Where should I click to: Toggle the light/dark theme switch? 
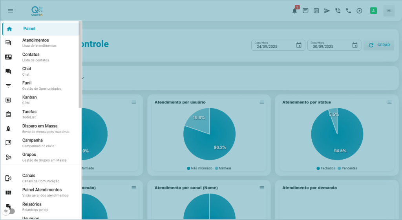tap(9, 211)
